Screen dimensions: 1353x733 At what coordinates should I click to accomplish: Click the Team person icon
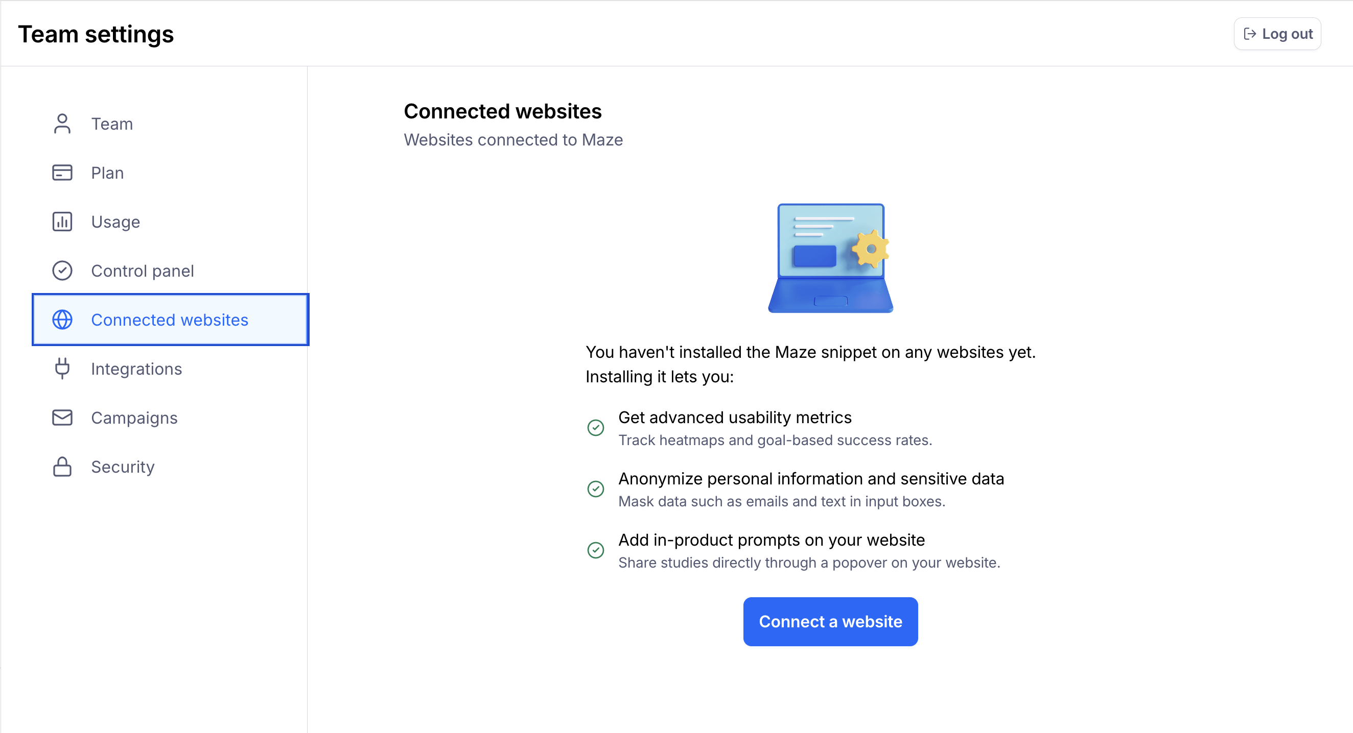62,124
